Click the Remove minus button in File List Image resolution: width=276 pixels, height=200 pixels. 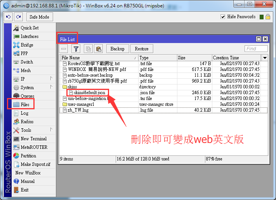tap(64, 49)
